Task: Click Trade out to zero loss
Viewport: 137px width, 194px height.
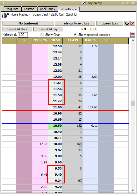Action: coord(75,23)
